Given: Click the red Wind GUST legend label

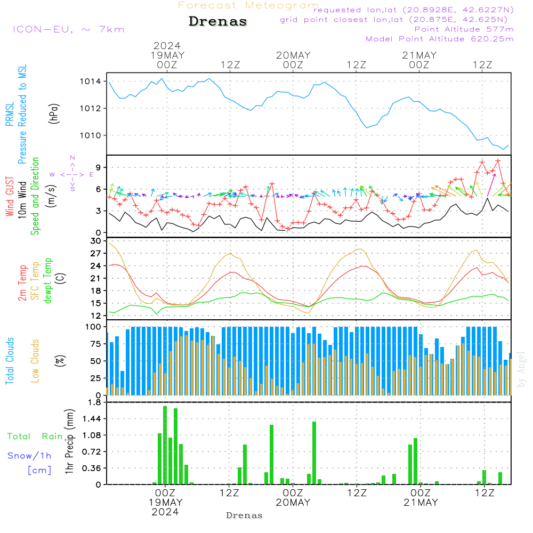Looking at the screenshot, I should 10,198.
